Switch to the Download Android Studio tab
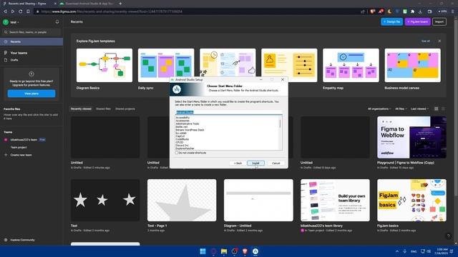The image size is (458, 257). [x=87, y=4]
